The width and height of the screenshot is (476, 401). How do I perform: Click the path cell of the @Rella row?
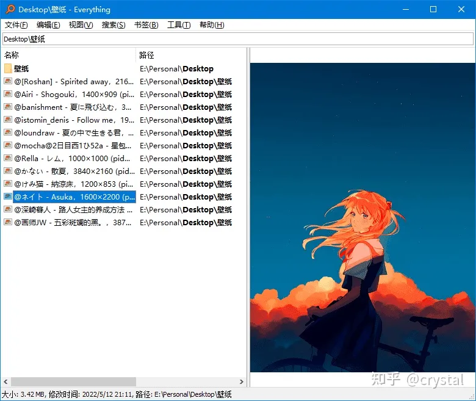point(186,159)
